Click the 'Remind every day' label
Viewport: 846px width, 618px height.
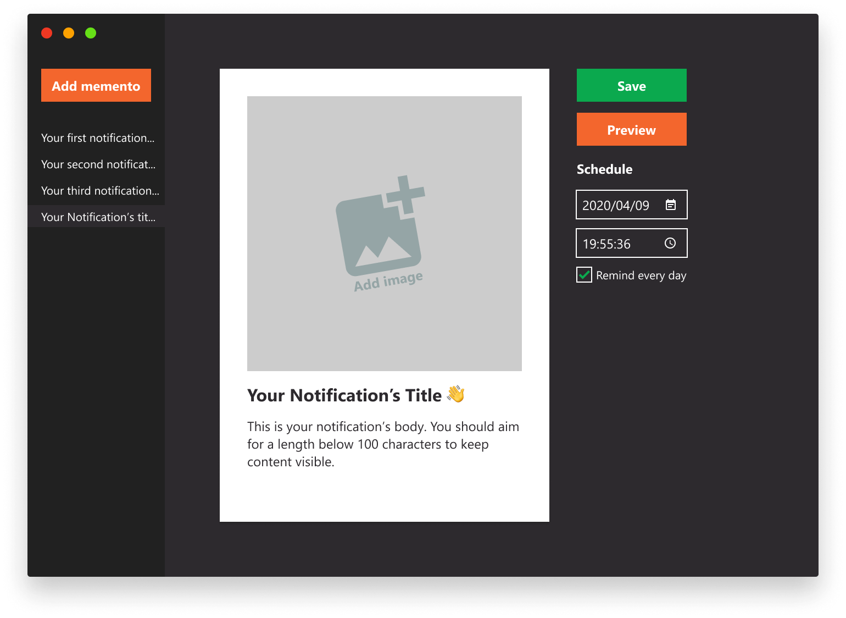[641, 275]
